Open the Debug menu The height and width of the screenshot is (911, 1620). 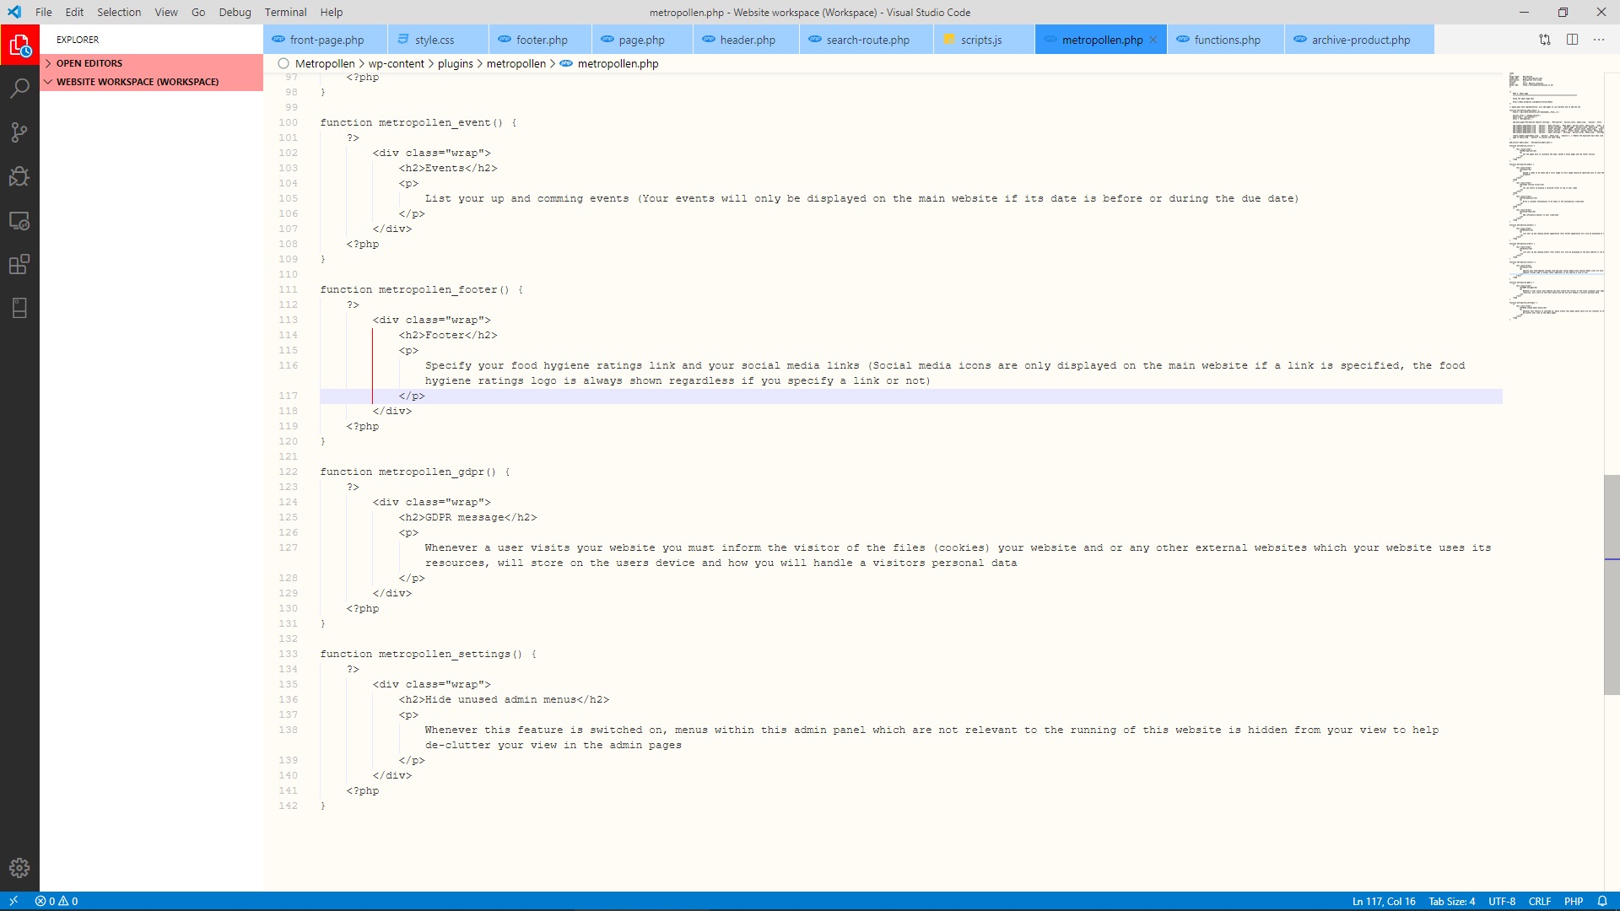click(235, 12)
